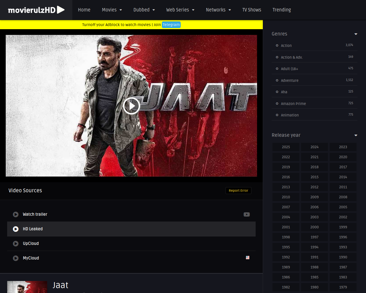Click the Jaat poster thumbnail
Image resolution: width=366 pixels, height=293 pixels.
[x=27, y=287]
